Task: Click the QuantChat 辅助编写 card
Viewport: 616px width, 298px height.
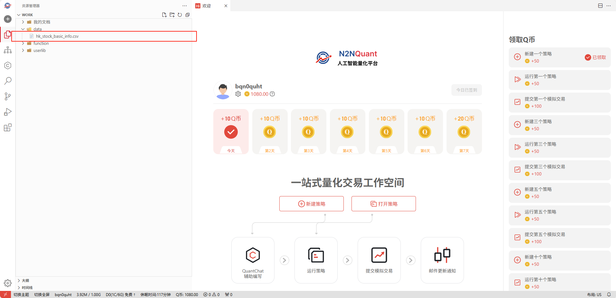Action: (x=253, y=260)
